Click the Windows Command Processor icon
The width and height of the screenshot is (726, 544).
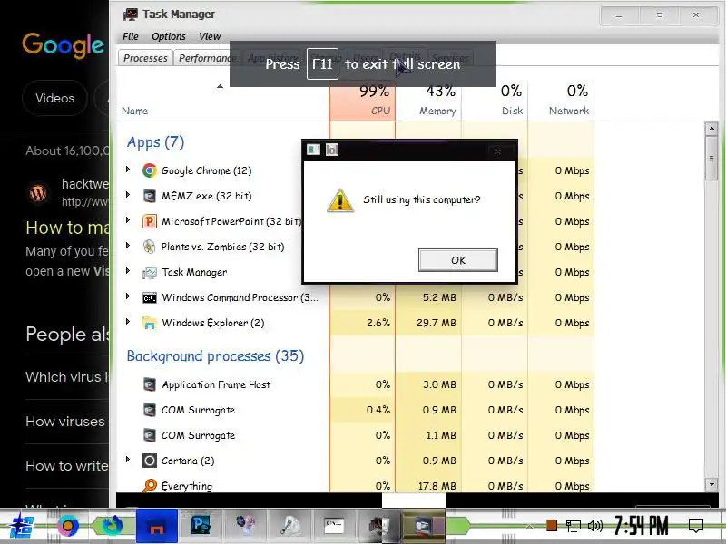point(149,298)
